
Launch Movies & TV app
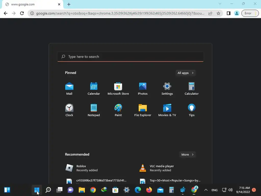(167, 110)
